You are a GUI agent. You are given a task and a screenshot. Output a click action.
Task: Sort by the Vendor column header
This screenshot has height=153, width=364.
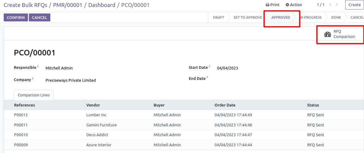tap(93, 105)
